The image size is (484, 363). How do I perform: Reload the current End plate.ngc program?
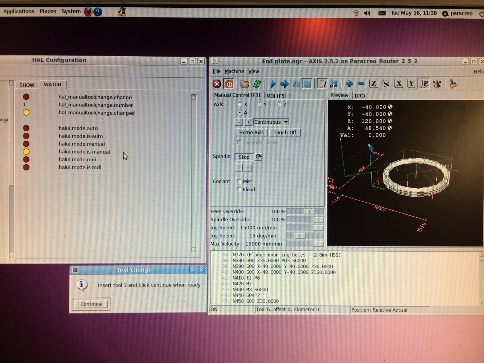tap(257, 84)
